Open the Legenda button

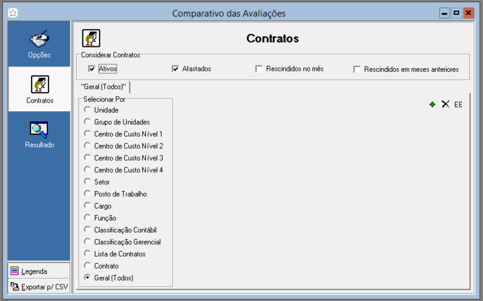[x=34, y=271]
